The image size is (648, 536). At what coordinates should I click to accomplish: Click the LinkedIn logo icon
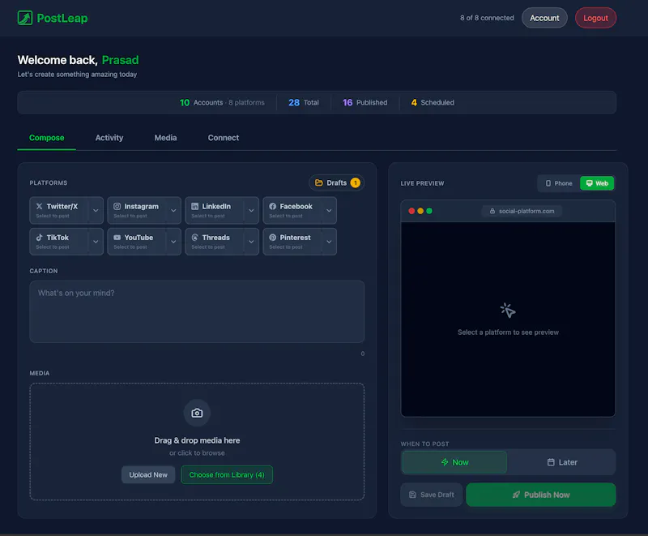tap(194, 206)
